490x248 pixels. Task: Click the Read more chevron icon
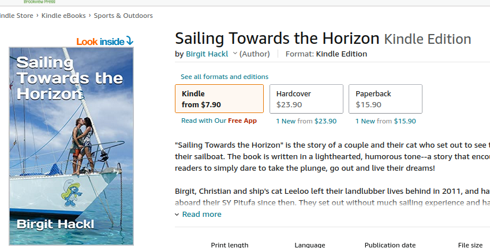click(177, 215)
